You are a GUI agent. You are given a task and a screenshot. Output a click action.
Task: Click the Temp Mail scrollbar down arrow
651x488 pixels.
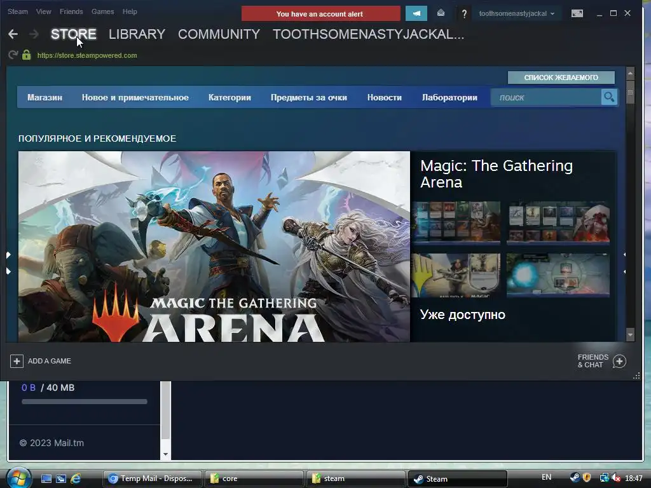(x=166, y=454)
